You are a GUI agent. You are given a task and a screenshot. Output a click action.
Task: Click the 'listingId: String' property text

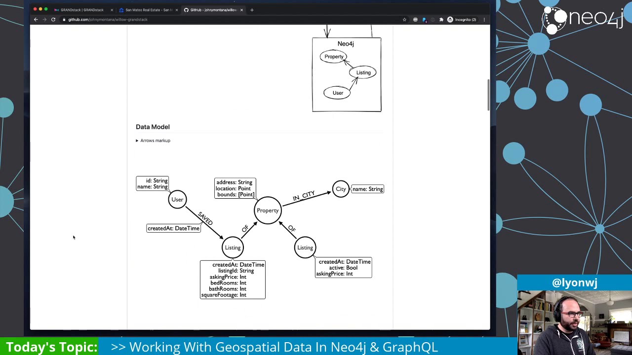click(236, 271)
